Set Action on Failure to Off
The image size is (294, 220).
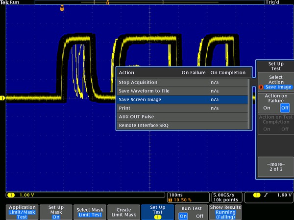coord(284,108)
